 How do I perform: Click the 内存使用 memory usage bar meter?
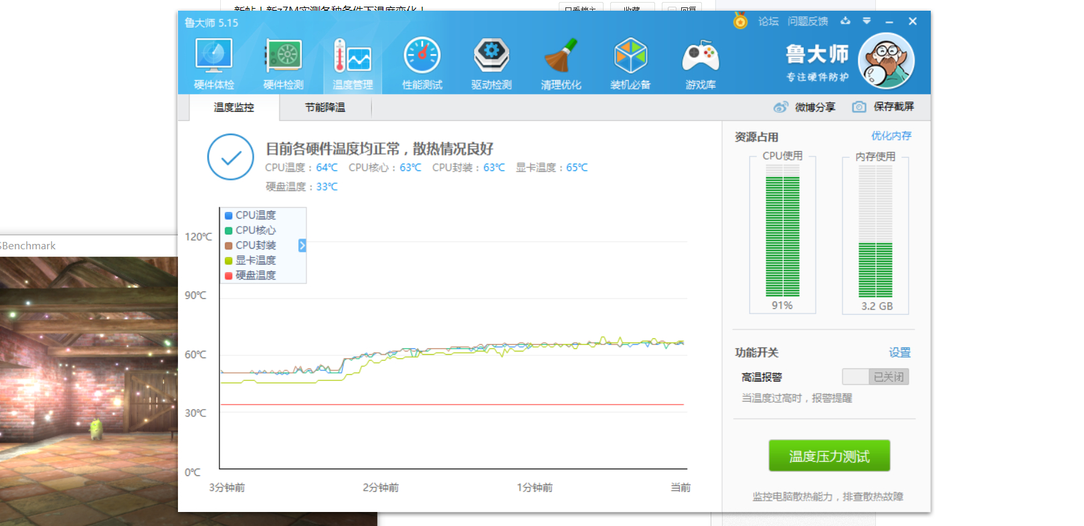875,231
